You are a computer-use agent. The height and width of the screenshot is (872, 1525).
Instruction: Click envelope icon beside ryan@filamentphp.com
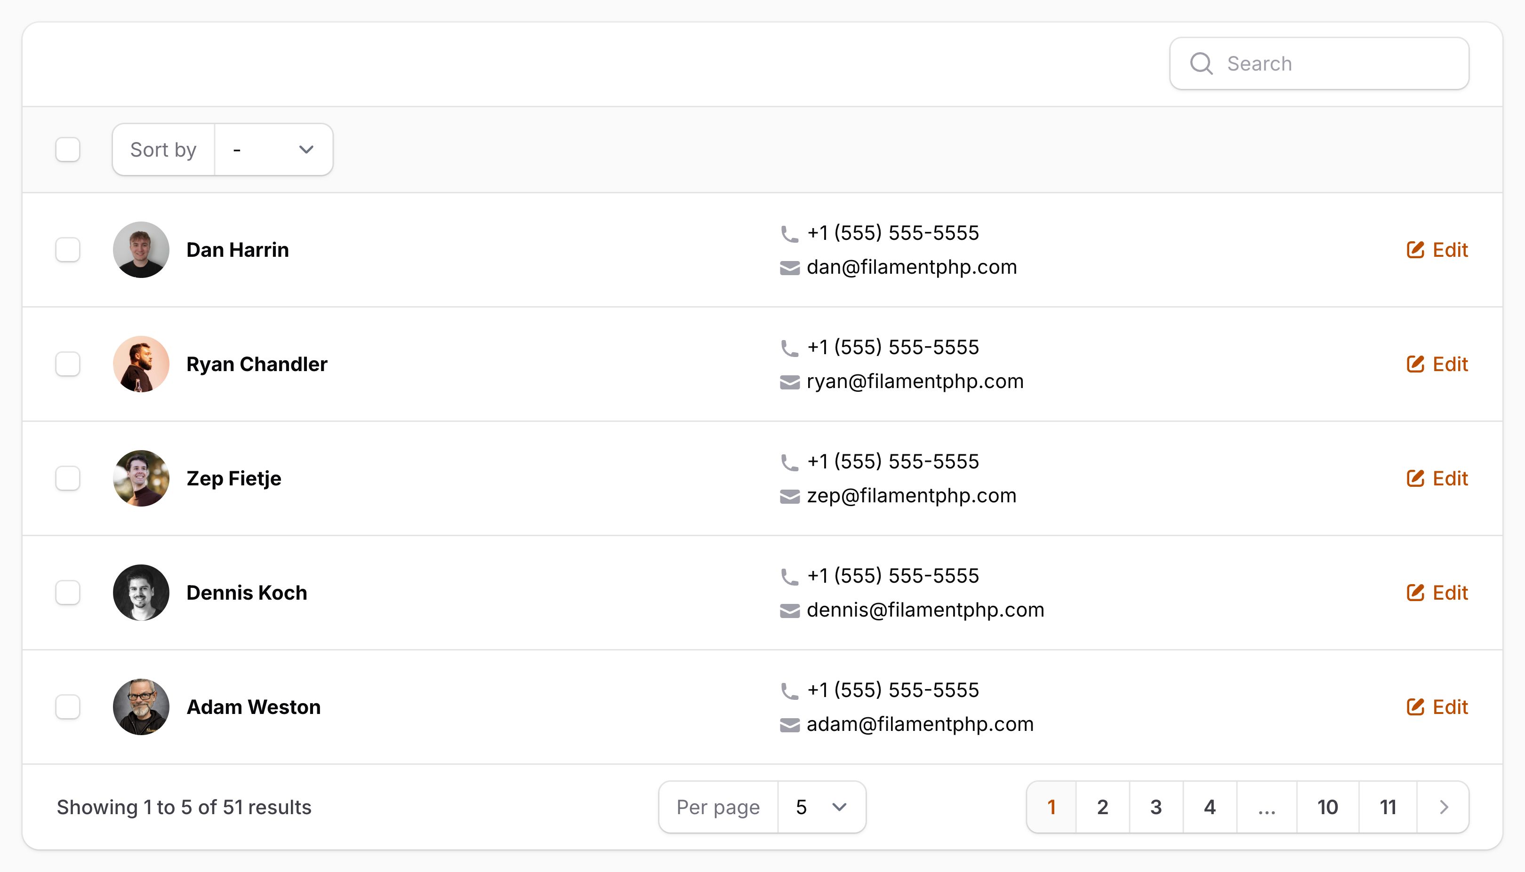[790, 382]
